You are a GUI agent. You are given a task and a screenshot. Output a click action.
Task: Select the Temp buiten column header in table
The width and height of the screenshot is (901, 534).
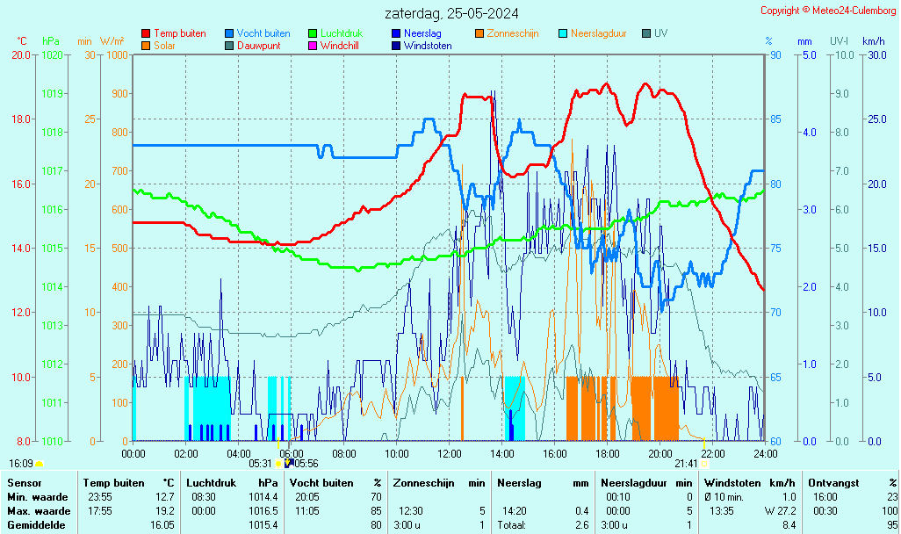(113, 483)
